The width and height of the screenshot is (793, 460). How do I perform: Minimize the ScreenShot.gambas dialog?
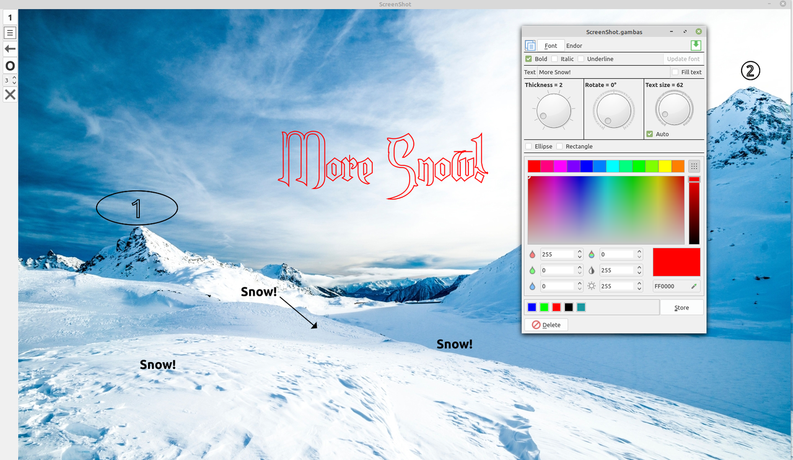(672, 32)
